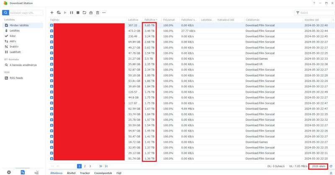Click the DL: 0 bytes/s status text
Screen dimensions: 335x175
click(276, 166)
